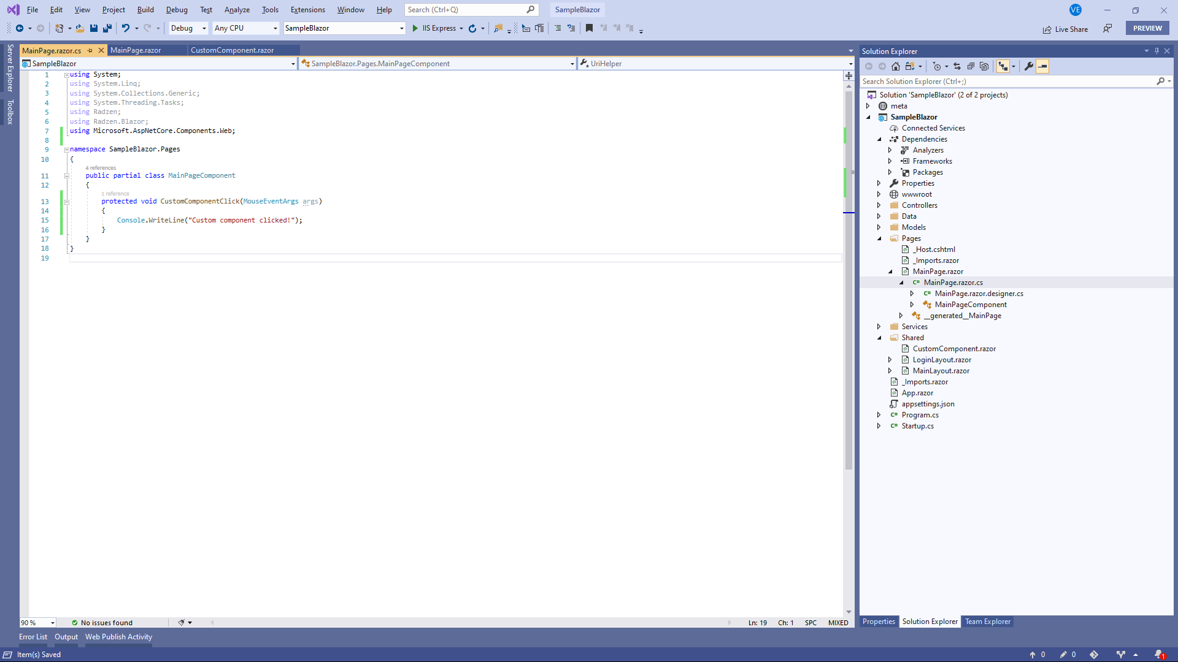Open the Error List panel tab
Image resolution: width=1178 pixels, height=662 pixels.
pyautogui.click(x=33, y=637)
